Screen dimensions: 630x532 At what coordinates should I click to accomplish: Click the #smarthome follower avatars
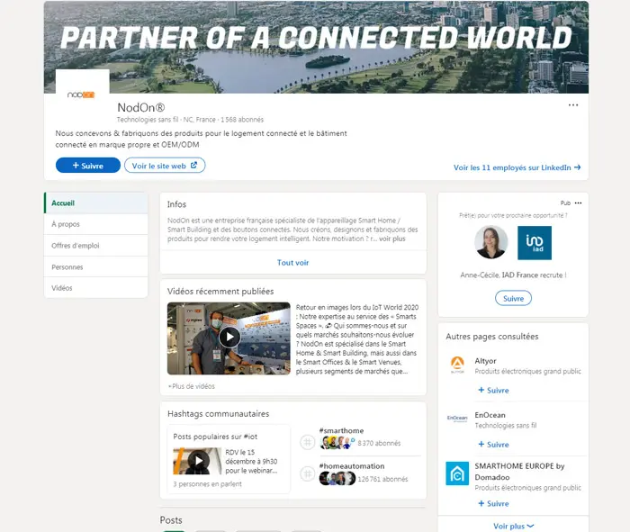(337, 443)
